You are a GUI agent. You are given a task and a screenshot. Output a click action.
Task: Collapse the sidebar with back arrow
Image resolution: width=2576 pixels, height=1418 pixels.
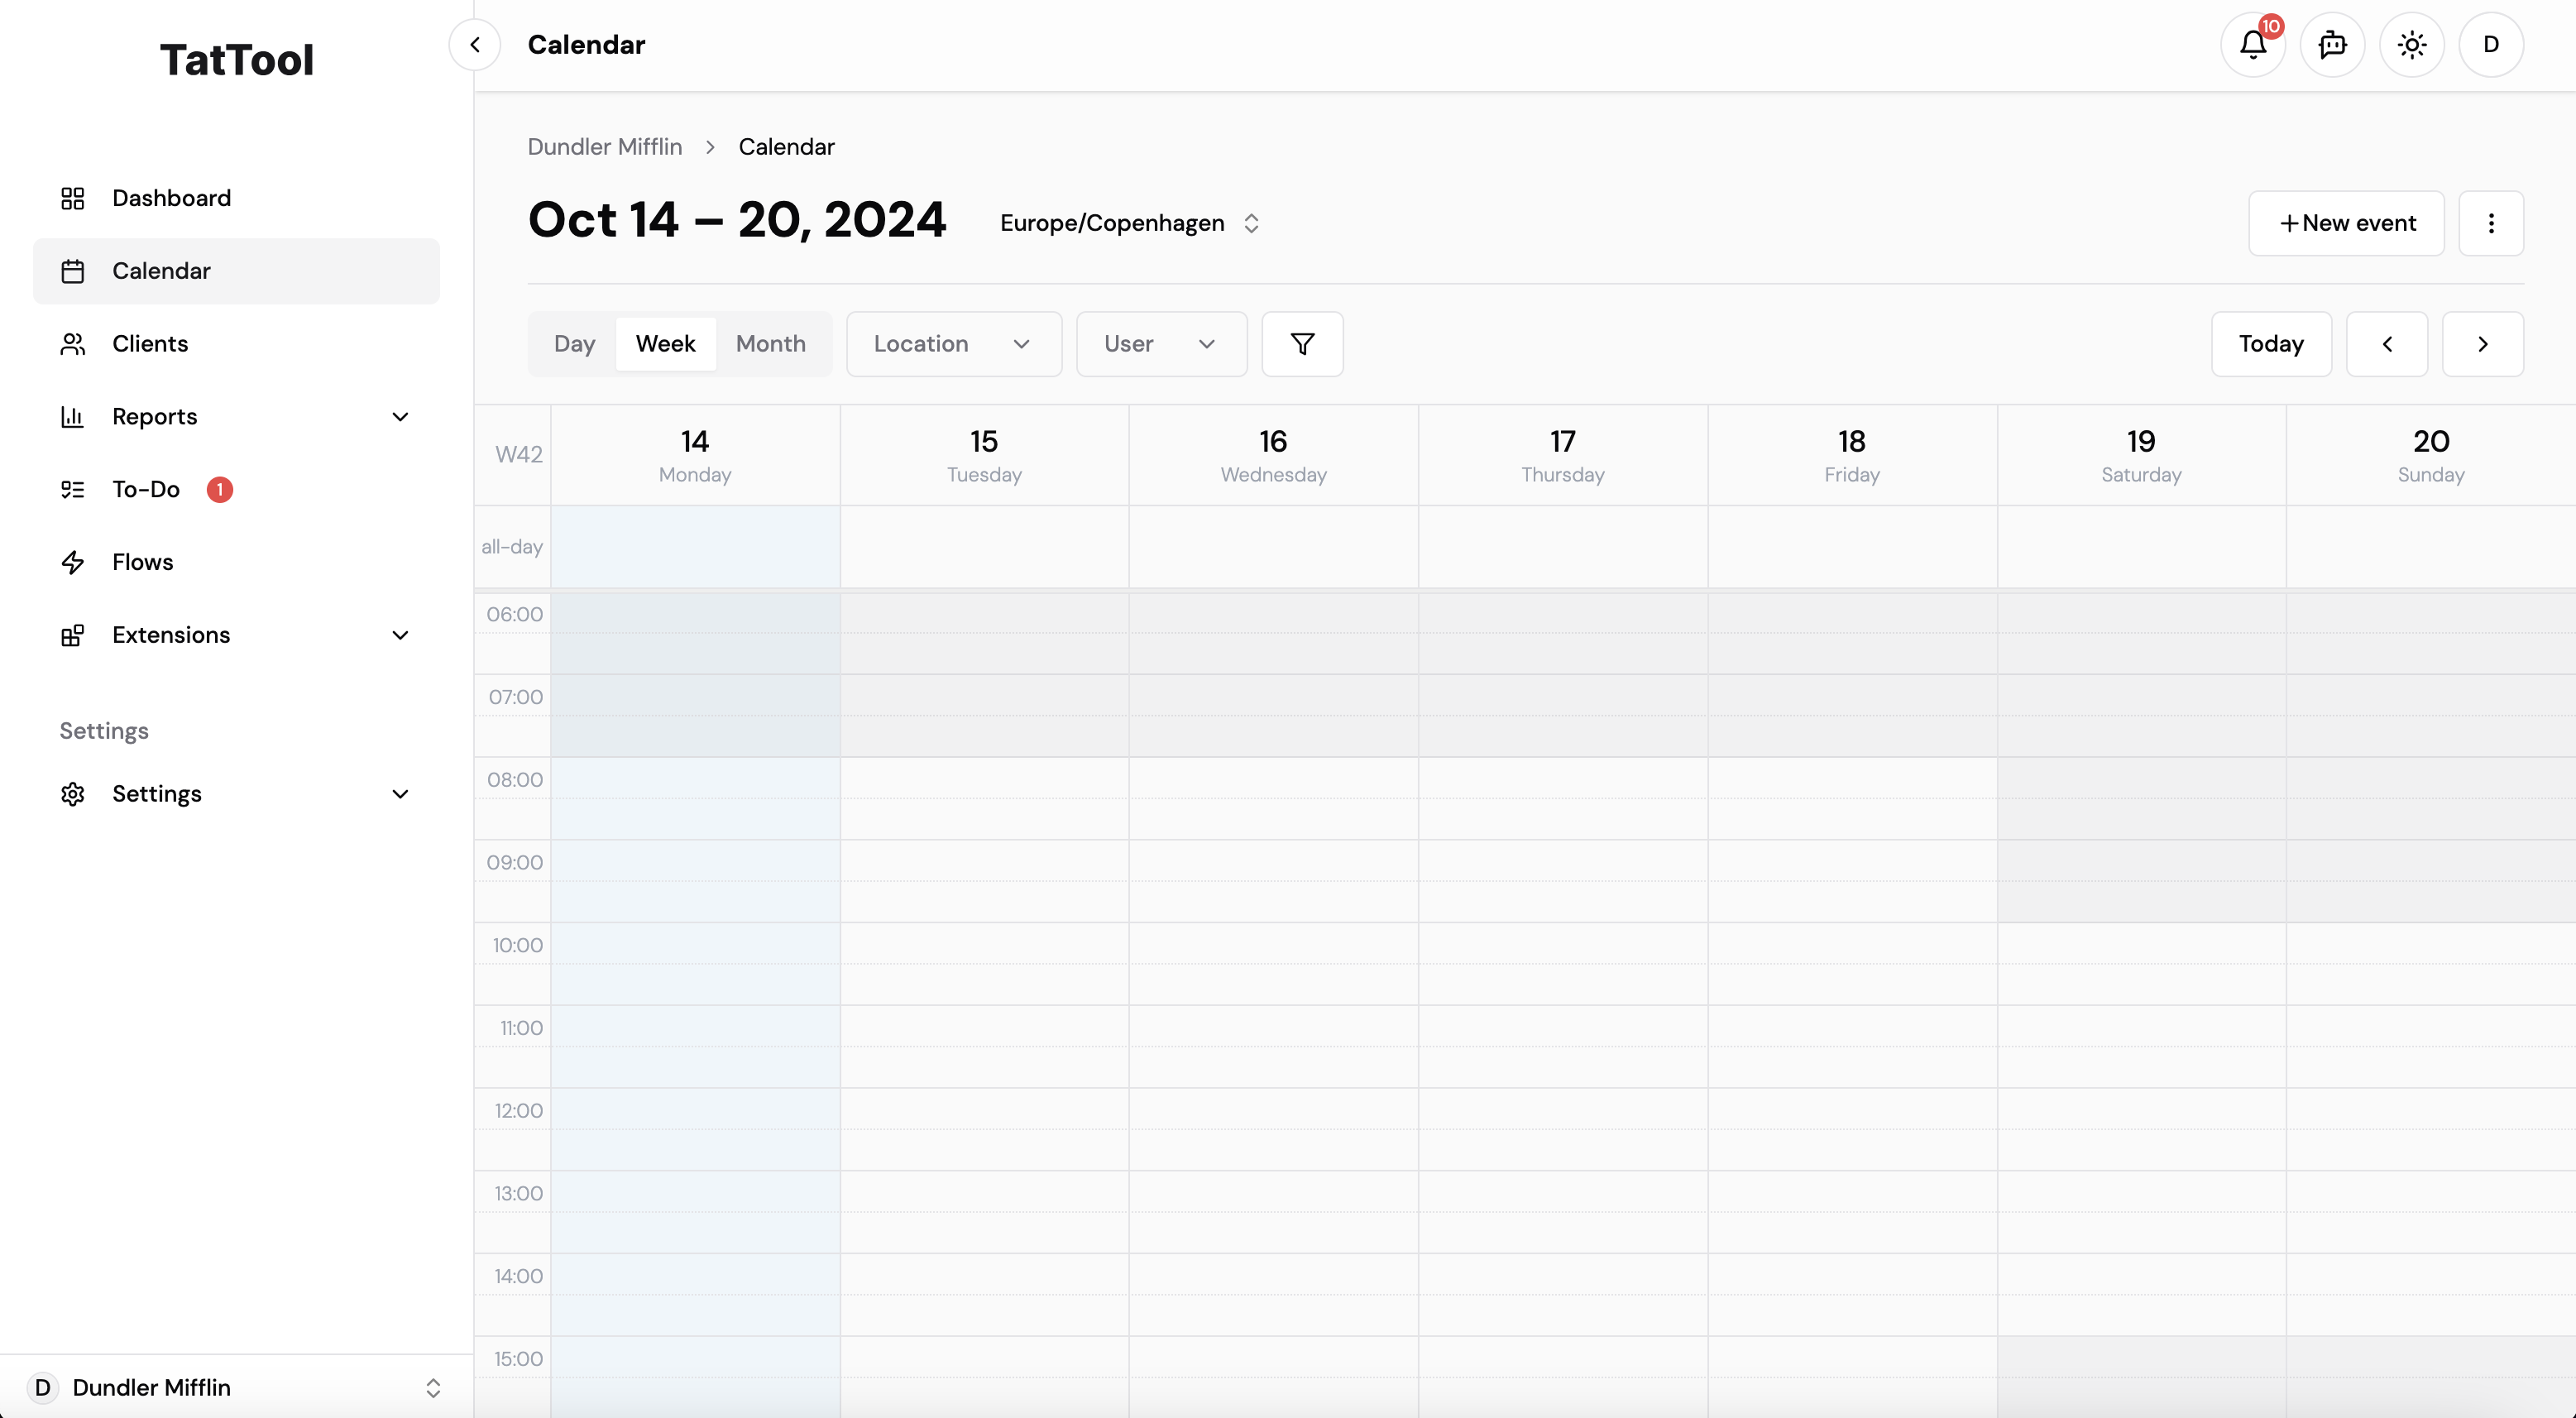pyautogui.click(x=475, y=45)
